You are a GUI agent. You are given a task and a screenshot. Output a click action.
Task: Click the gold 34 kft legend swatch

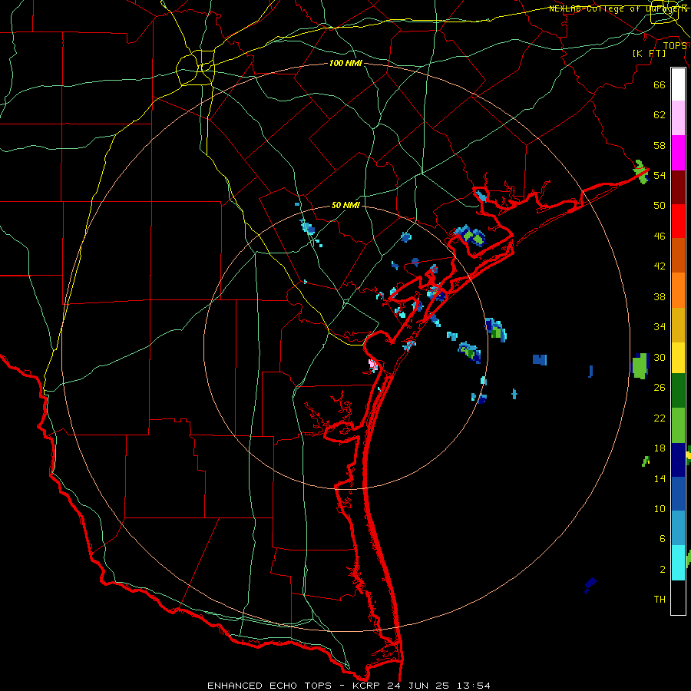[678, 325]
